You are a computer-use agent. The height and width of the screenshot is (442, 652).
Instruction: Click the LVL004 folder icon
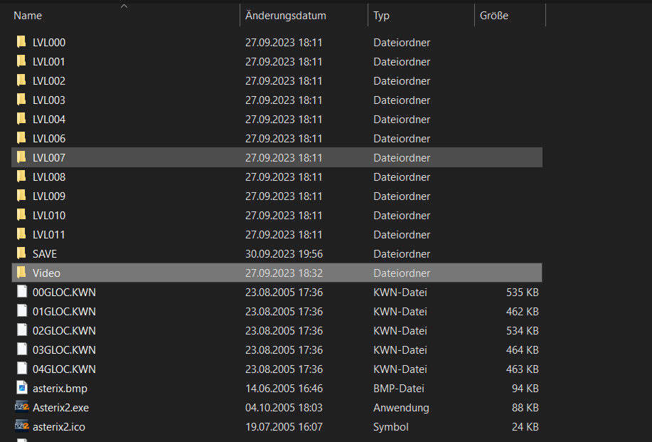point(21,119)
